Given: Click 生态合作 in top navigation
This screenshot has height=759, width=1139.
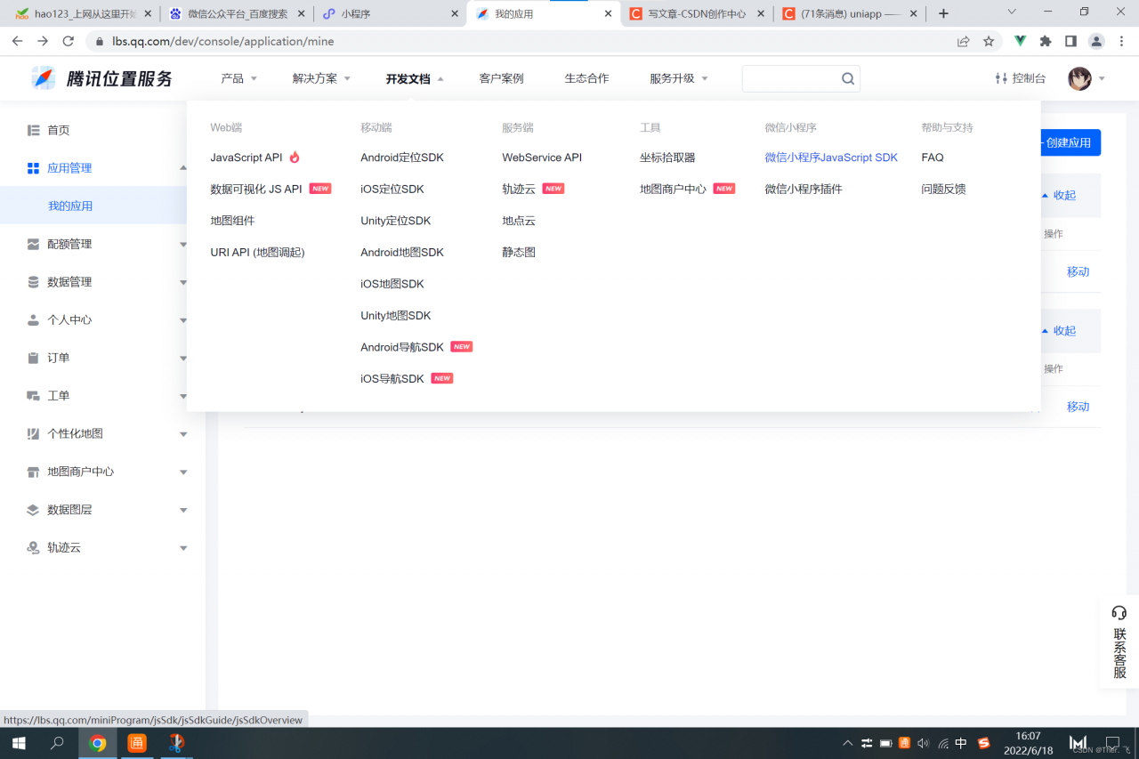Looking at the screenshot, I should point(586,78).
